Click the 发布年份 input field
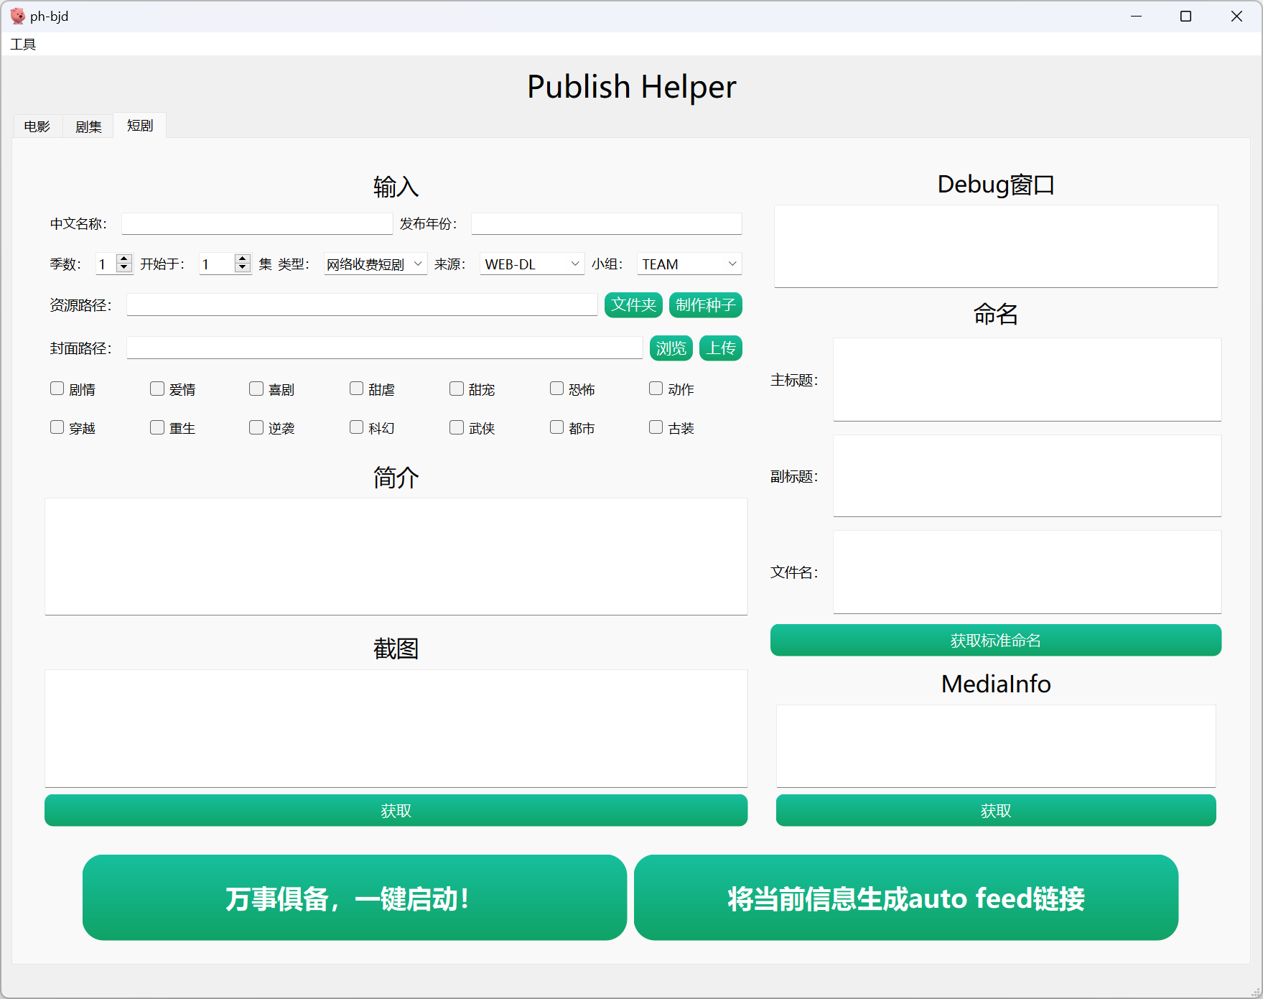 [607, 223]
